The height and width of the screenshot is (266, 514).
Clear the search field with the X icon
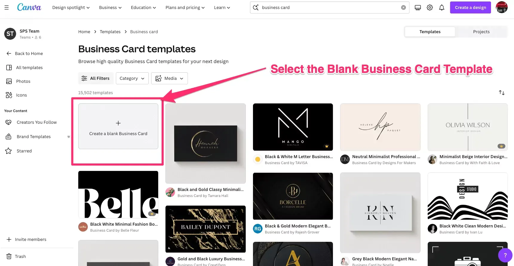coord(403,7)
